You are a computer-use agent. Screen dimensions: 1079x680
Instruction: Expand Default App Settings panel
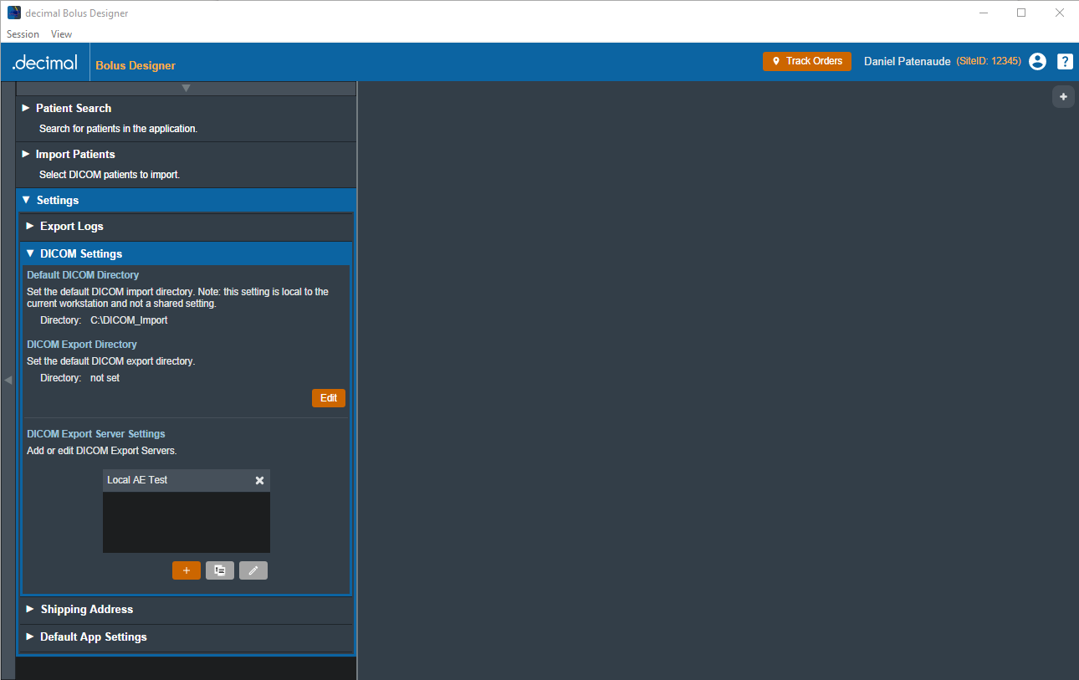pos(94,637)
